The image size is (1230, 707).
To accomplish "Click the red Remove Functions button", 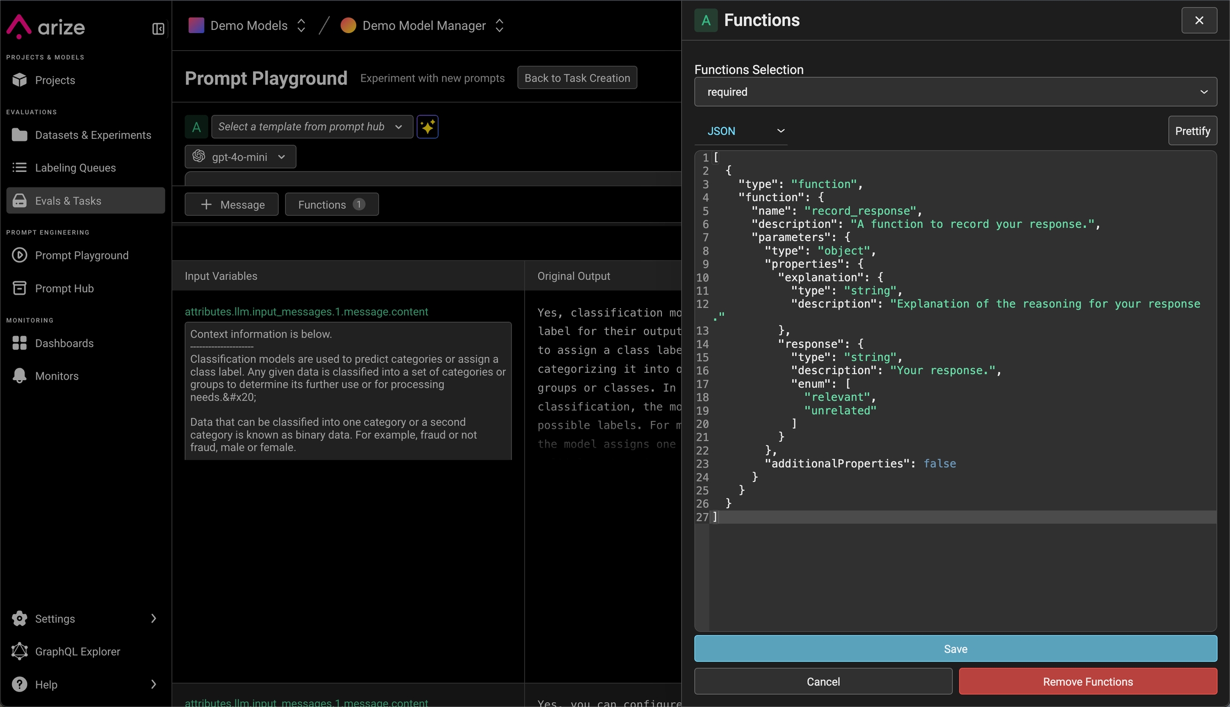I will (1087, 681).
